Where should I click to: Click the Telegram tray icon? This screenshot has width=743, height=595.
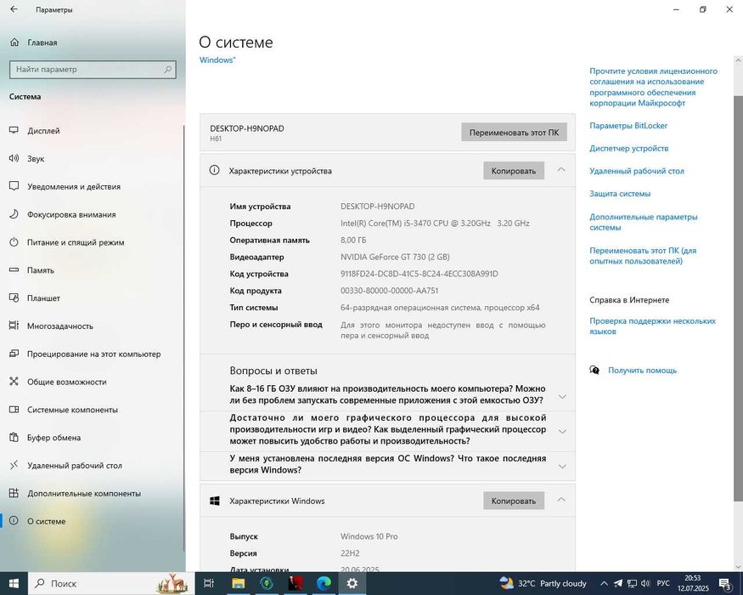click(618, 583)
